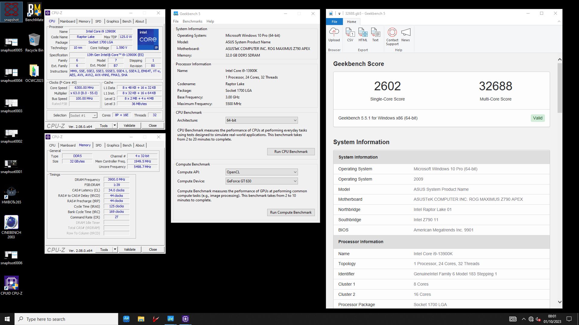Screen dimensions: 579x325
Task: Click Validate in bottom CPU-Z window
Action: point(130,249)
